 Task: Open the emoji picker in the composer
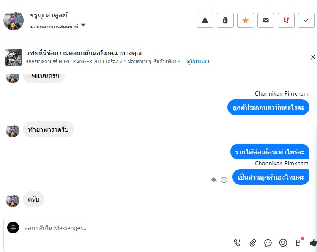point(283,243)
